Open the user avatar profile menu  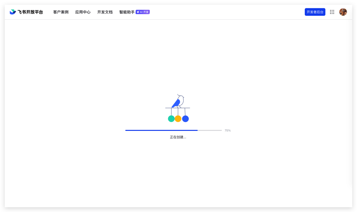[343, 12]
